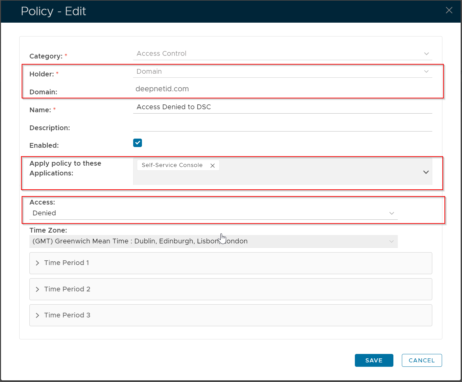Click the Time Period 2 chevron arrow

pyautogui.click(x=38, y=289)
